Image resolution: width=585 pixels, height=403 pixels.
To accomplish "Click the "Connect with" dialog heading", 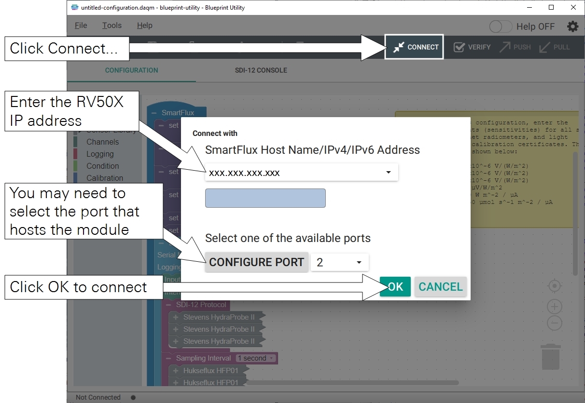I will 215,134.
